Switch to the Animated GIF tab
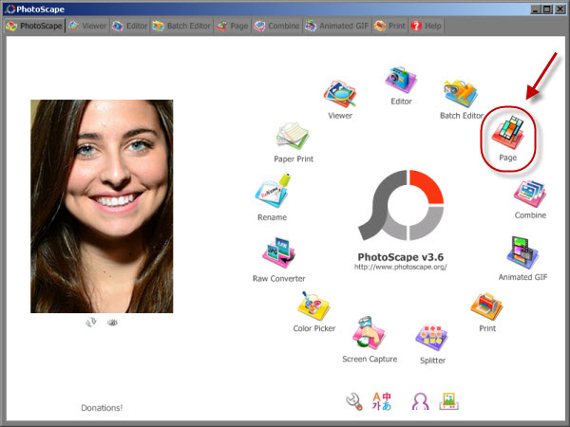 click(336, 27)
